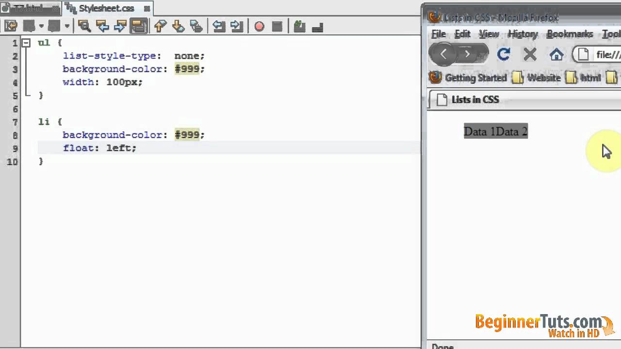Screen dimensions: 621x349
Task: Go to next search occurrence
Action: click(120, 26)
